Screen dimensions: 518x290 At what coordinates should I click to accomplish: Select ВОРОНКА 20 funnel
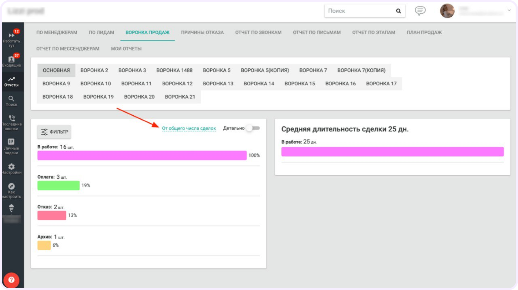139,97
